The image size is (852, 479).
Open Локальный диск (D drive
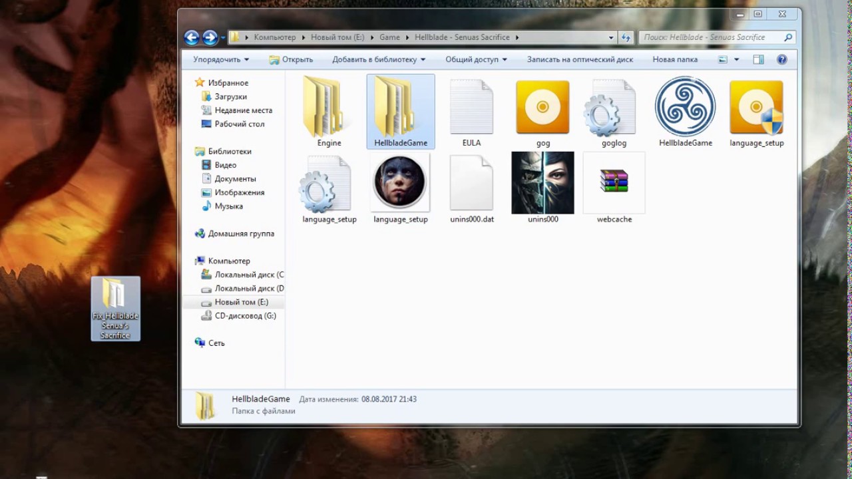point(250,289)
